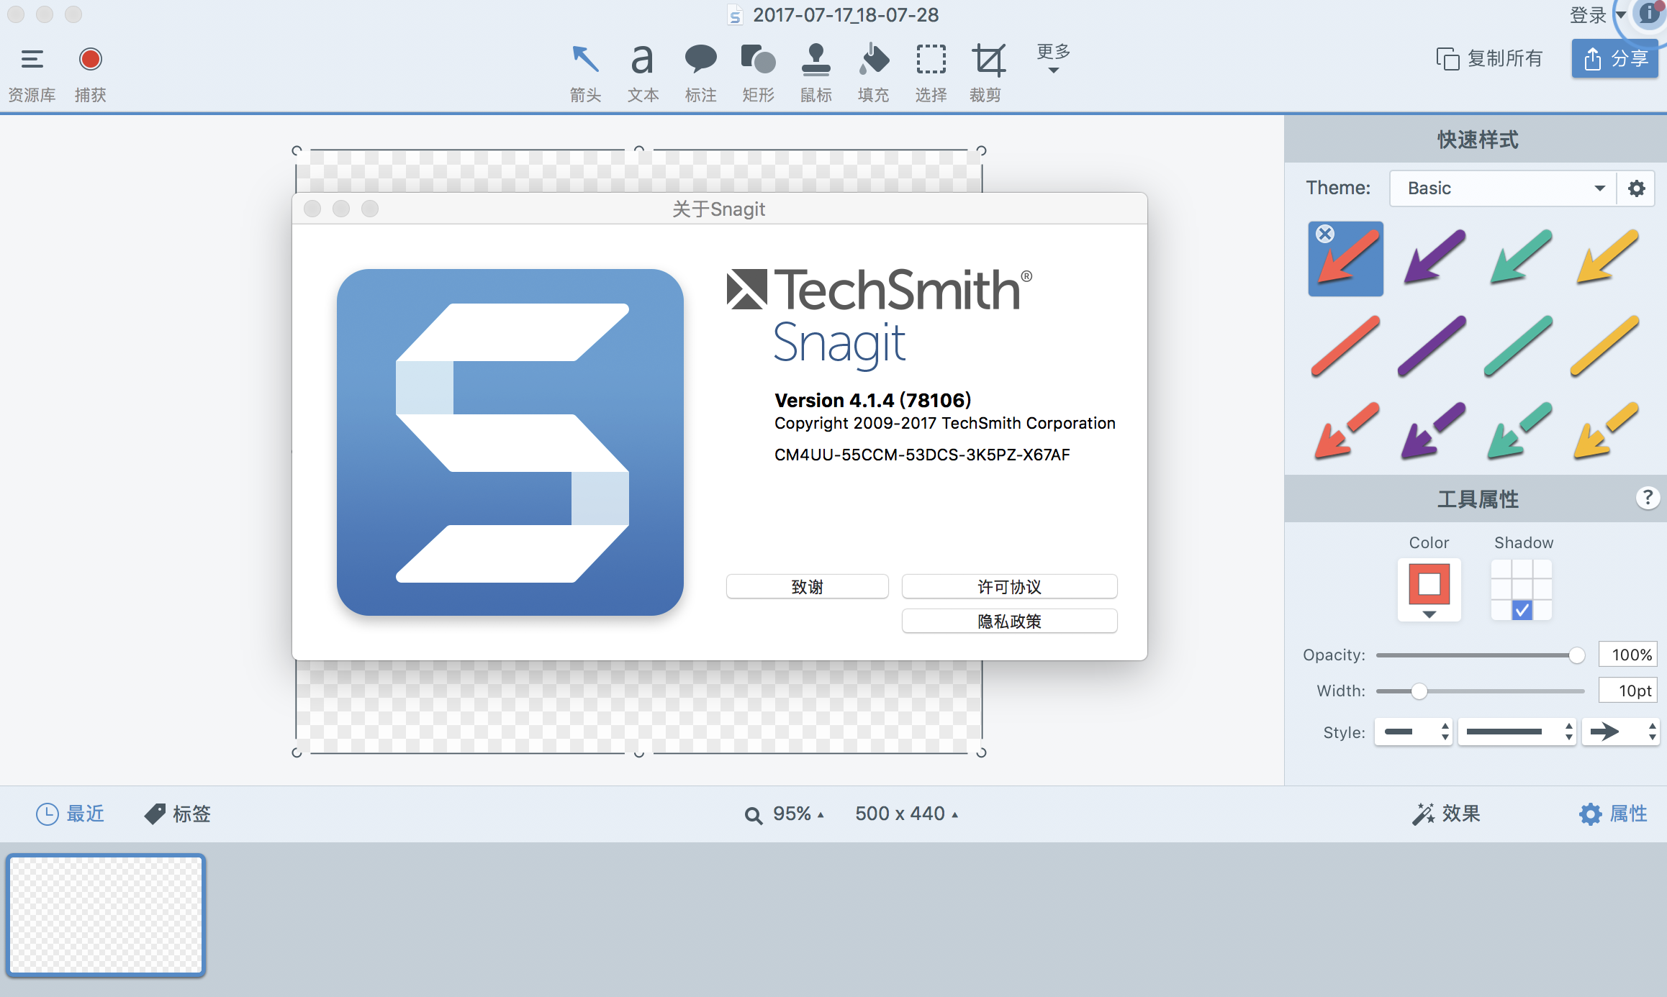This screenshot has width=1667, height=997.
Task: Click the Share button
Action: (1614, 58)
